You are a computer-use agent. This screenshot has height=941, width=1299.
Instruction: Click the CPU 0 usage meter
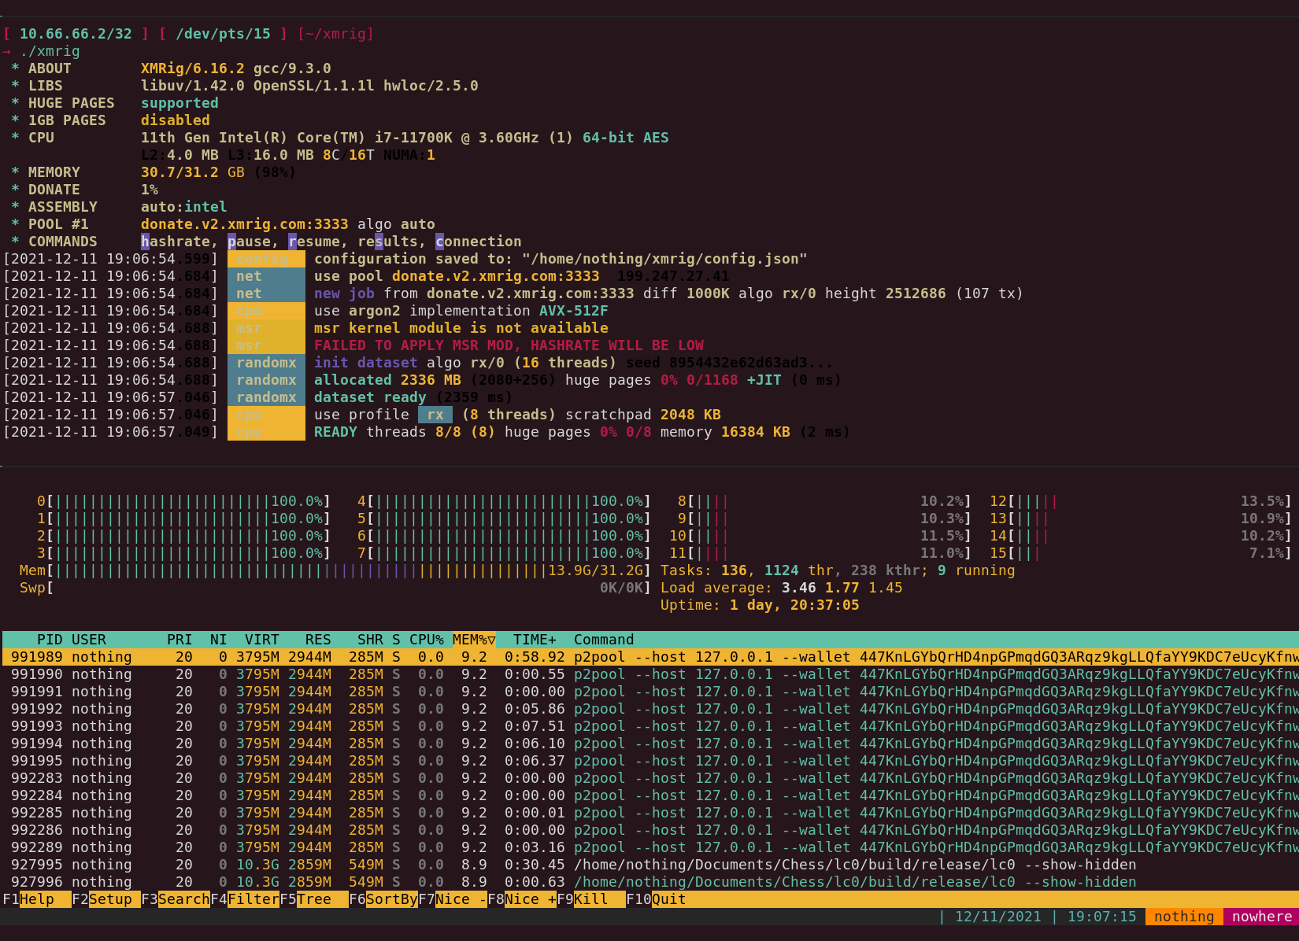[x=183, y=501]
